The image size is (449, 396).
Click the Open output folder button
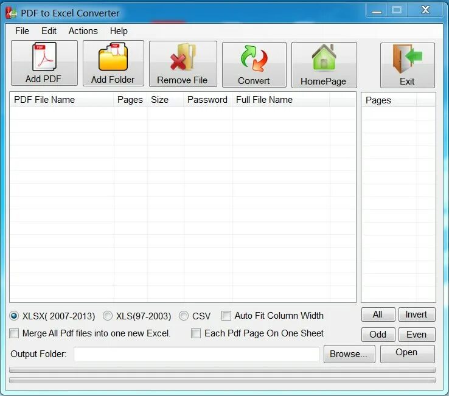[407, 353]
